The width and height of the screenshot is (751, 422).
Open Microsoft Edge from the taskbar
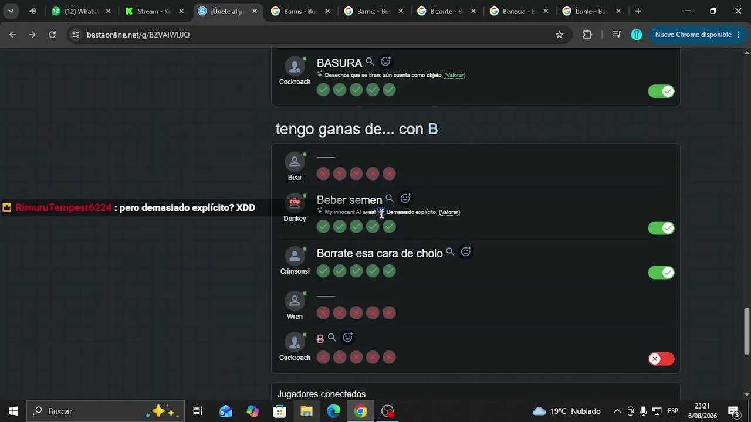[333, 411]
